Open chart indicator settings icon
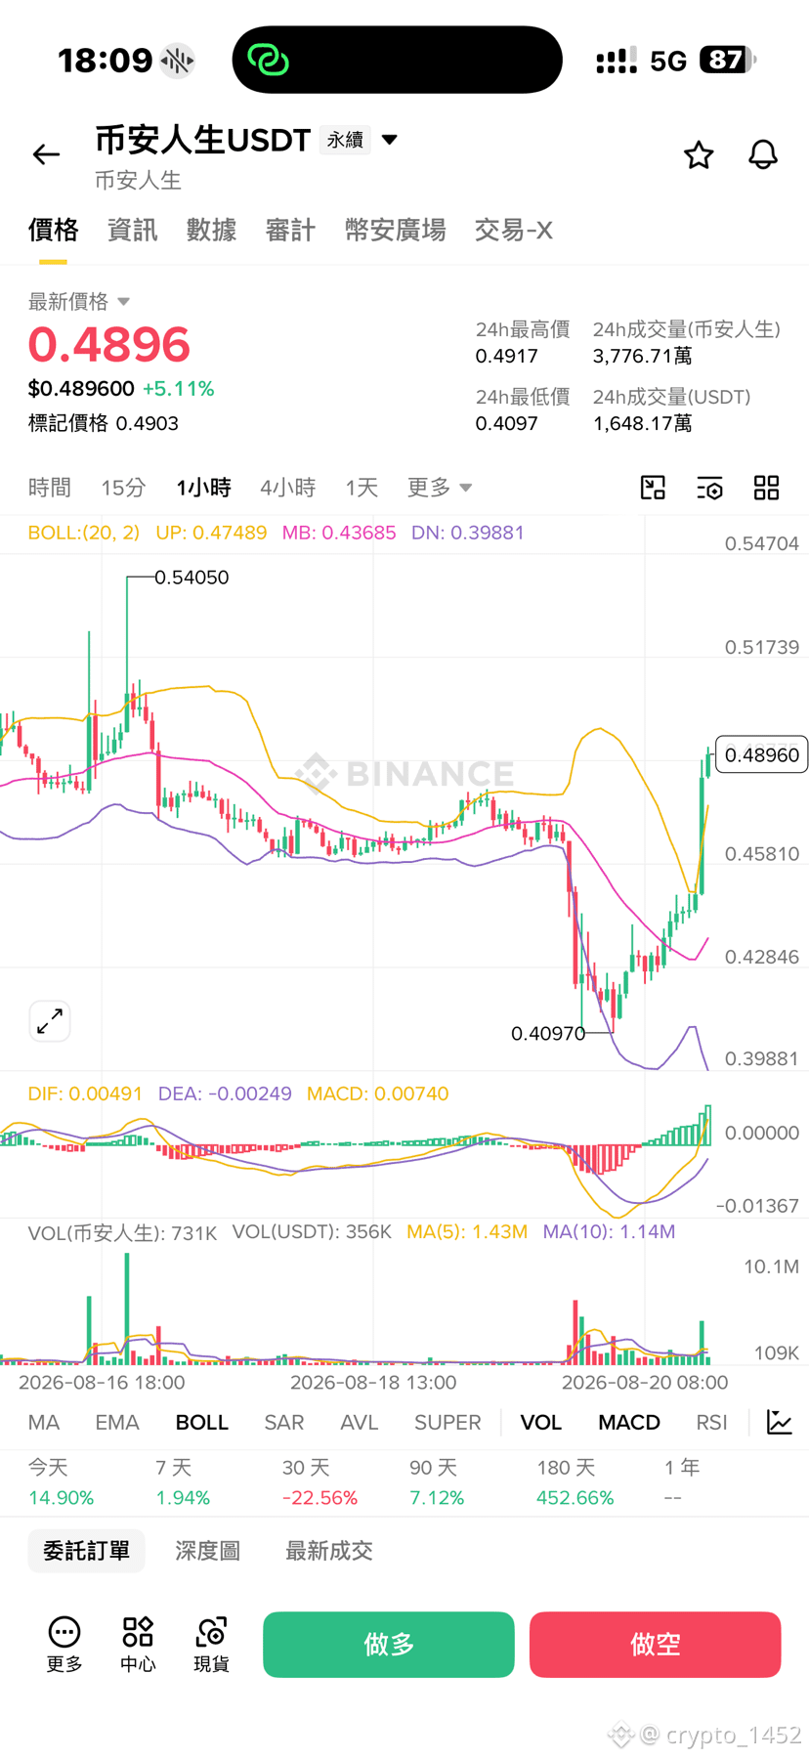Screen dimensions: 809x1759 [710, 488]
